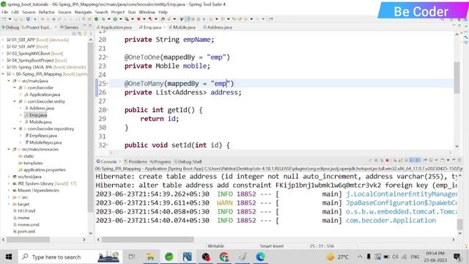
Task: Collapse the 06-Sping_JPA_Mapping project
Action: [3, 74]
